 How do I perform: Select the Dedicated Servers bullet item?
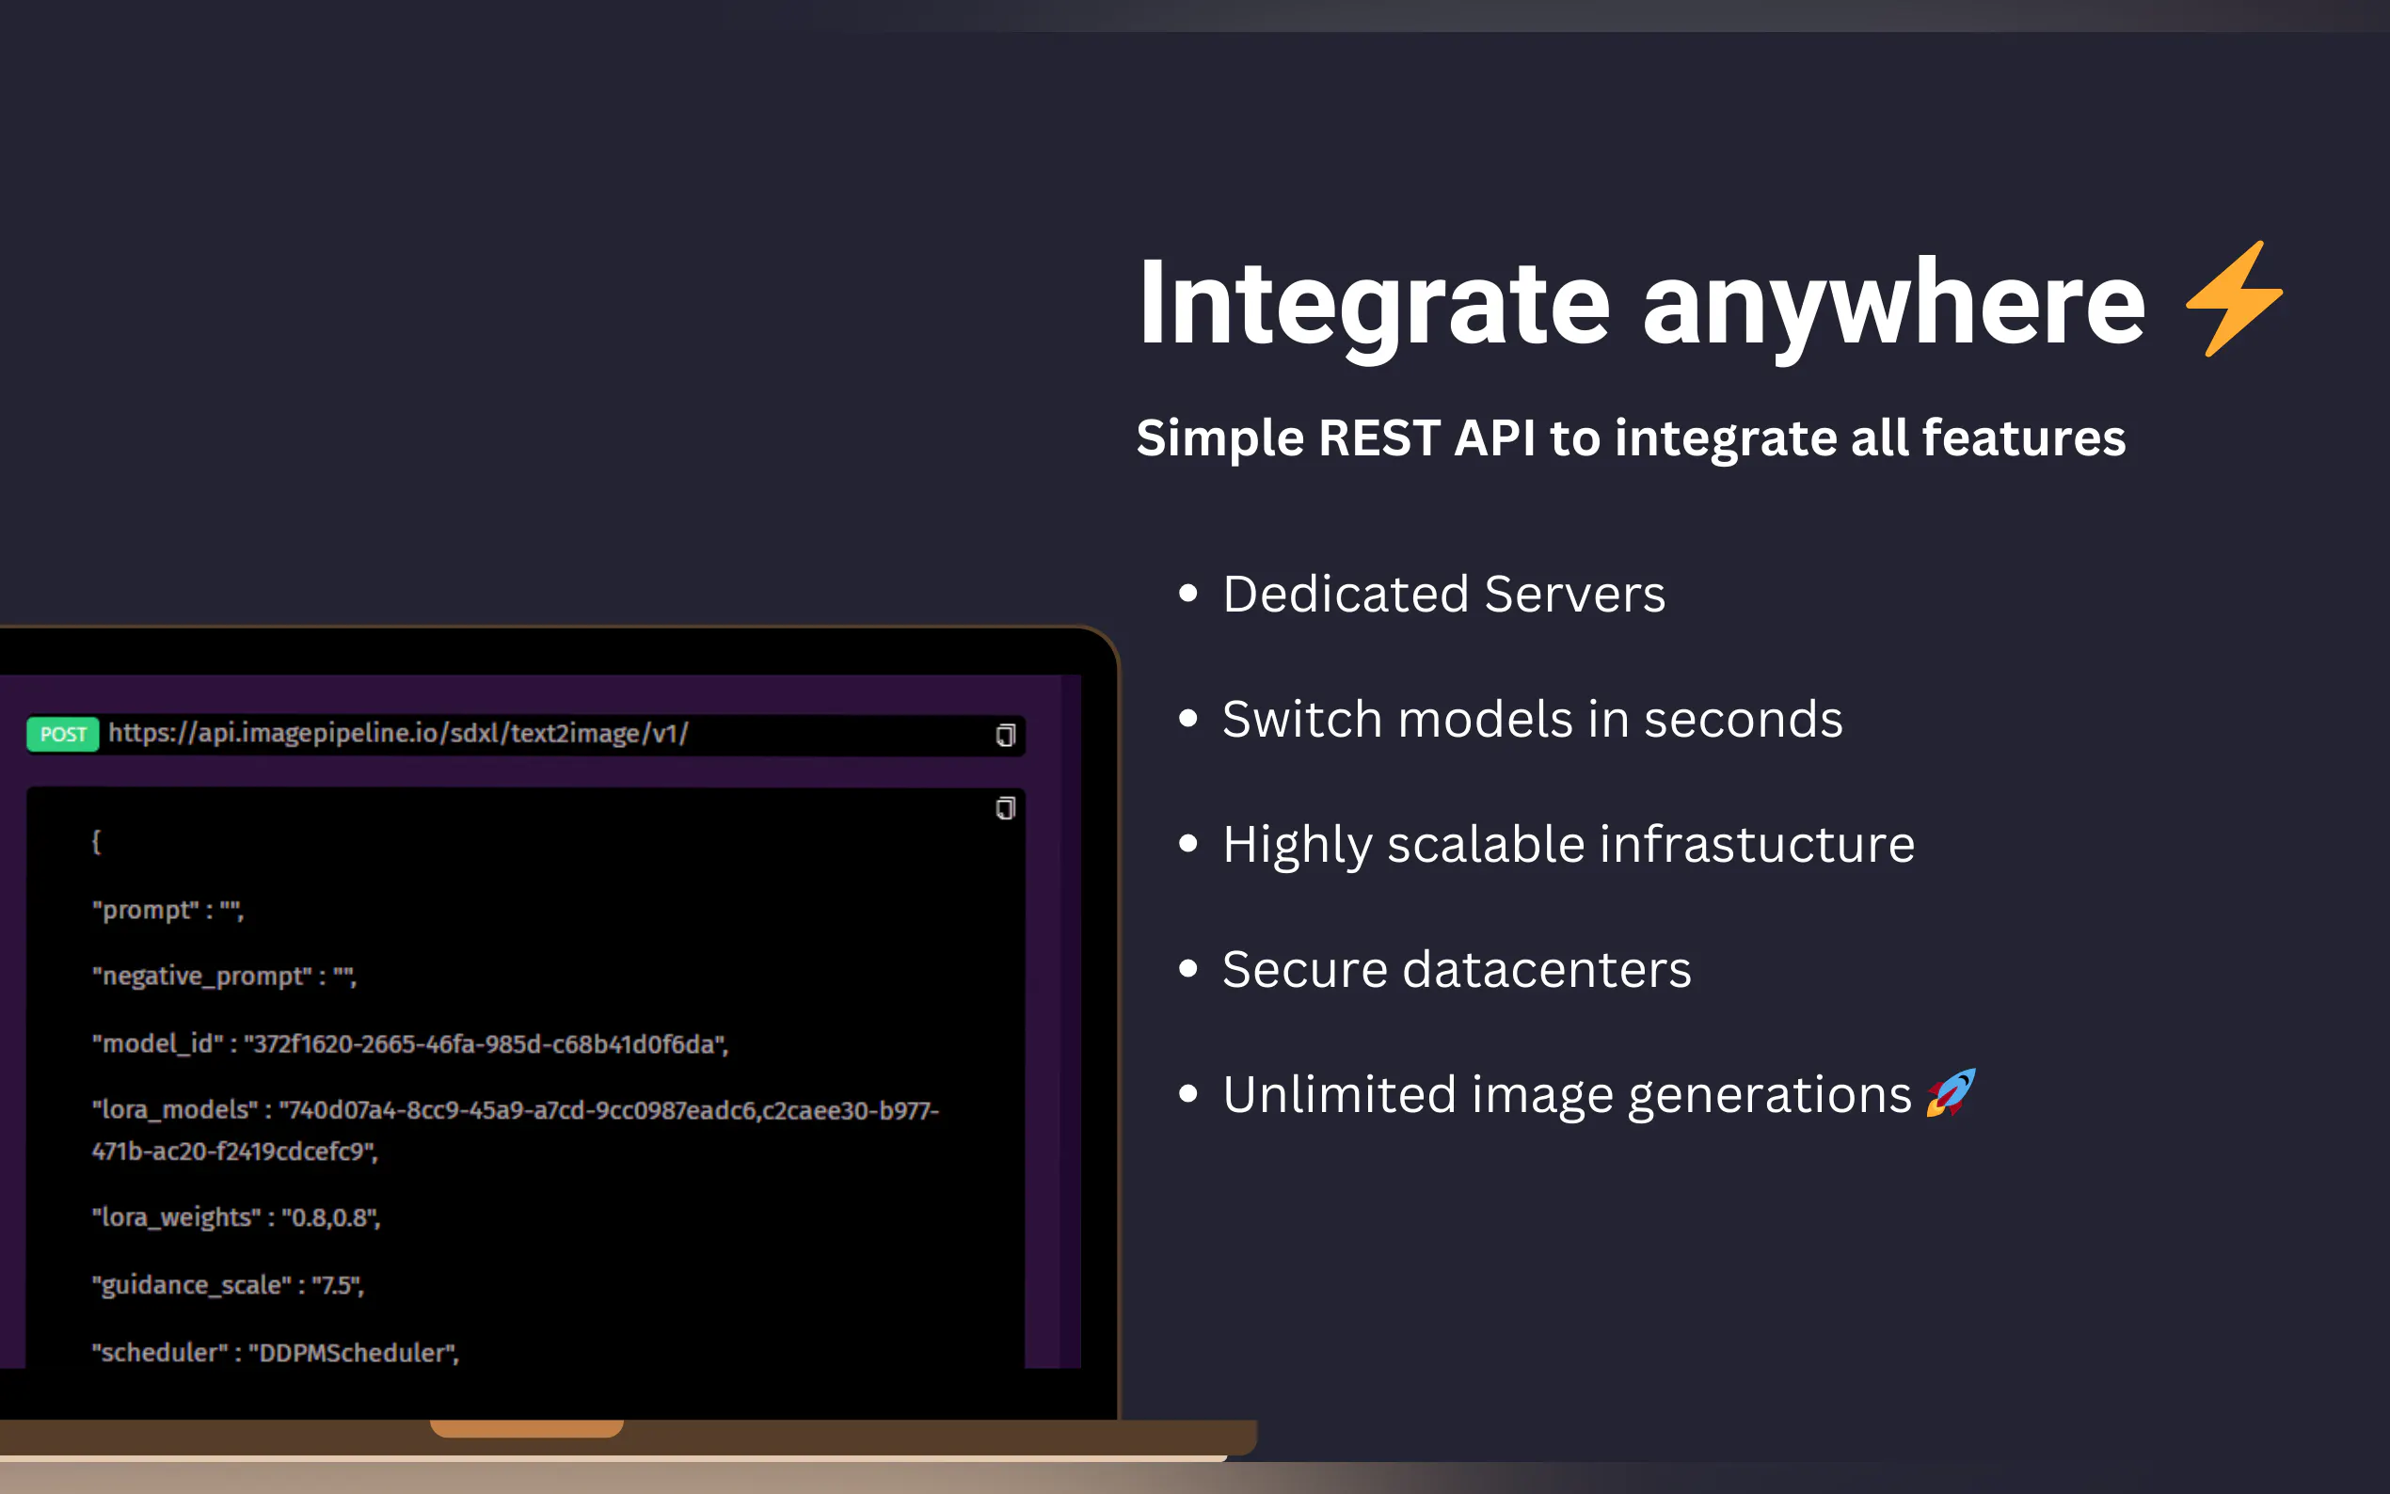coord(1443,594)
